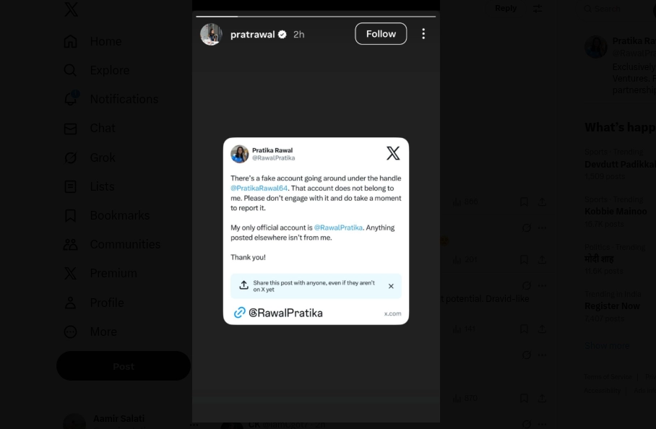Expand the More menu in sidebar
Viewport: 656px width, 429px height.
click(x=71, y=331)
